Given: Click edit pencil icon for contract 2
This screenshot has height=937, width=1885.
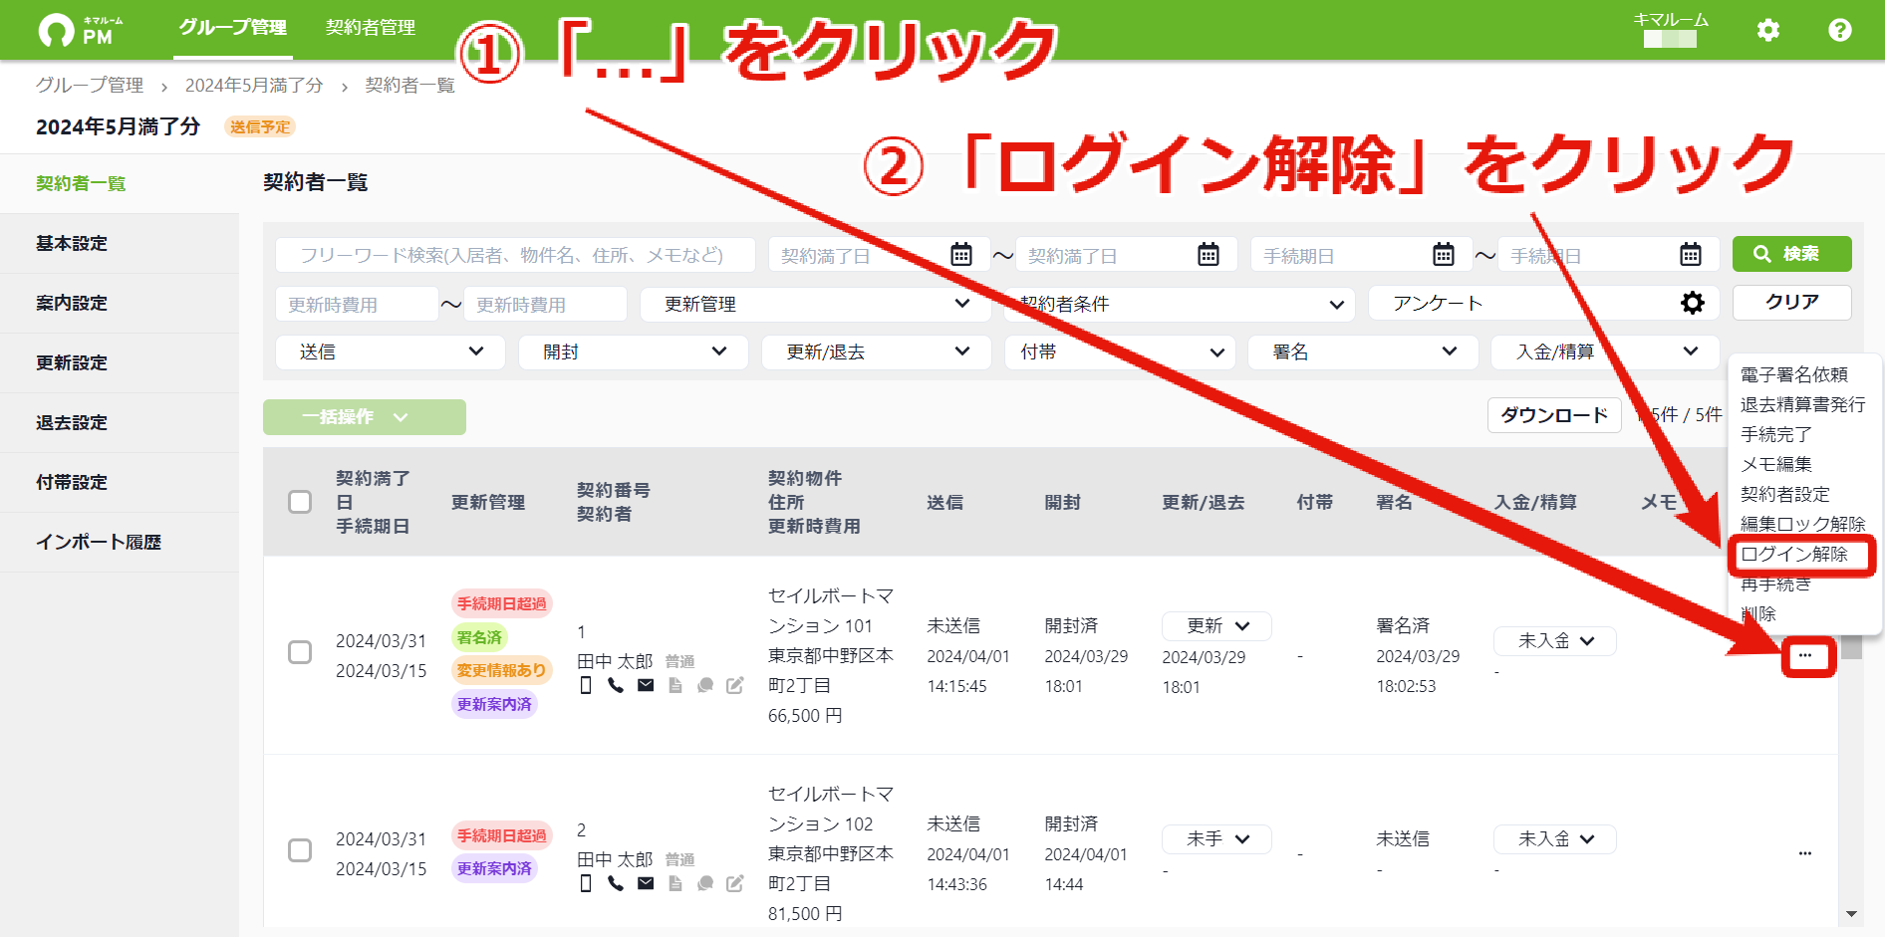Looking at the screenshot, I should (x=735, y=883).
